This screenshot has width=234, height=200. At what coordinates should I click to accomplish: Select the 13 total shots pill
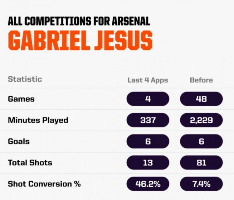pyautogui.click(x=148, y=163)
